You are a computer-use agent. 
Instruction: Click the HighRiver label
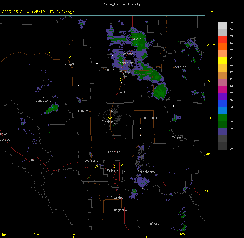click(122, 210)
